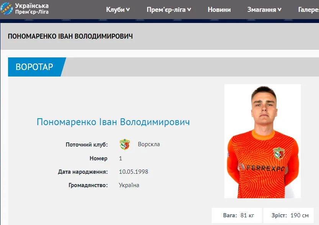319x225 pixels.
Task: Expand the Клуби dropdown chevron
Action: 128,10
